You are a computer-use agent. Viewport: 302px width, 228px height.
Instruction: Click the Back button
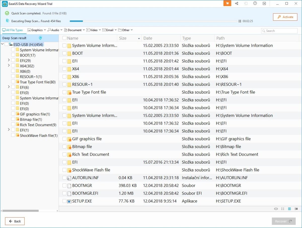[x=15, y=221]
